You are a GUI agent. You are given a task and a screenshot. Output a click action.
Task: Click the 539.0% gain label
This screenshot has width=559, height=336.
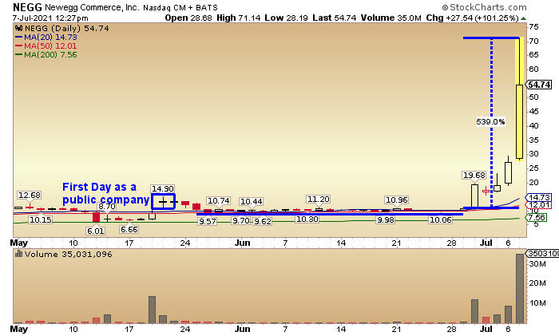(x=491, y=122)
